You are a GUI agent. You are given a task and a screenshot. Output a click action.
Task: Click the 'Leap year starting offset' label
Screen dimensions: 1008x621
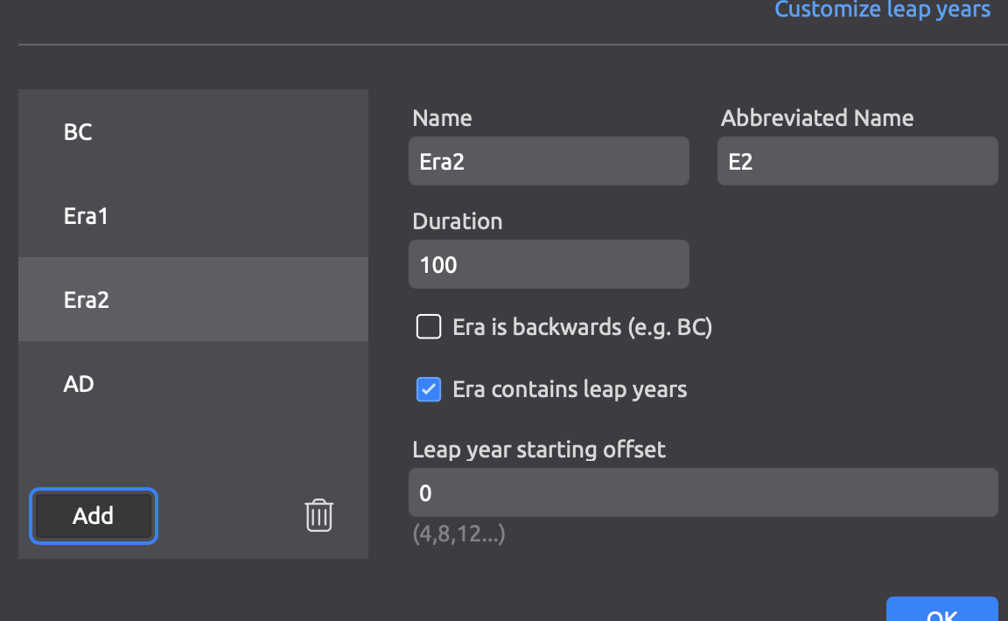(539, 450)
